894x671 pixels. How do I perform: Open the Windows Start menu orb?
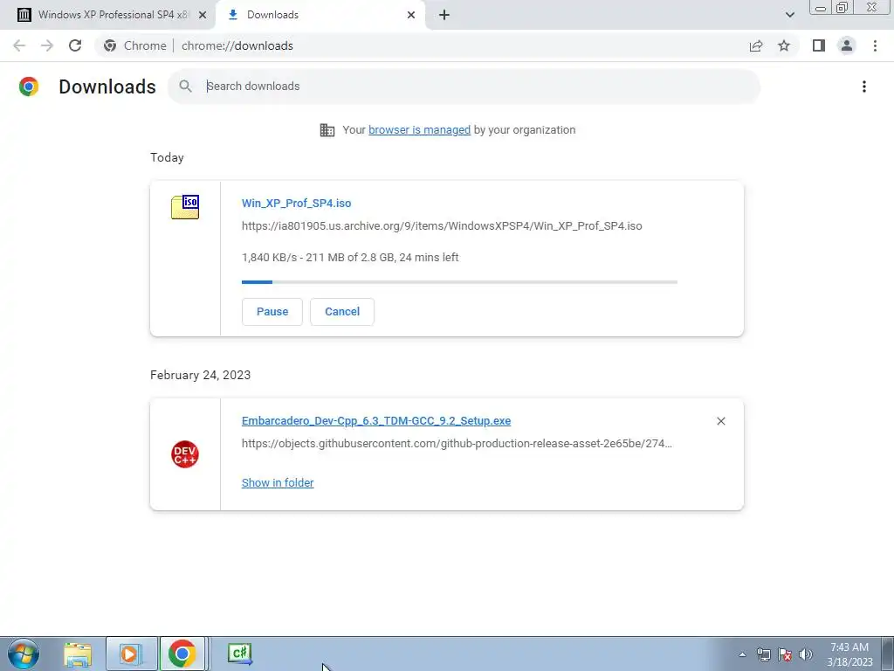24,654
